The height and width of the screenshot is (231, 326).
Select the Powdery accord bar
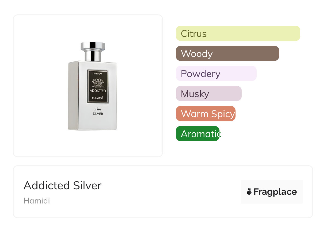(x=216, y=74)
